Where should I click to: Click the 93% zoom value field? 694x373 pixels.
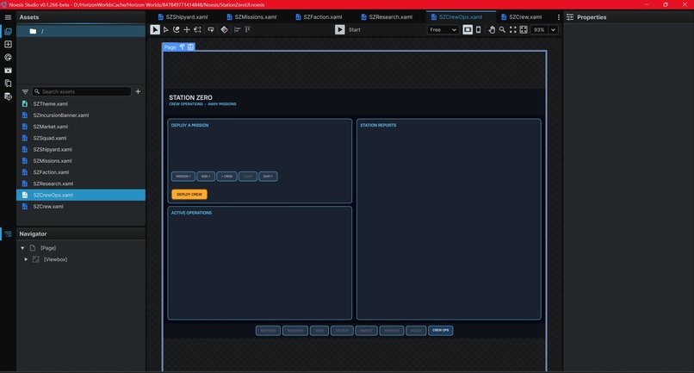click(x=539, y=29)
